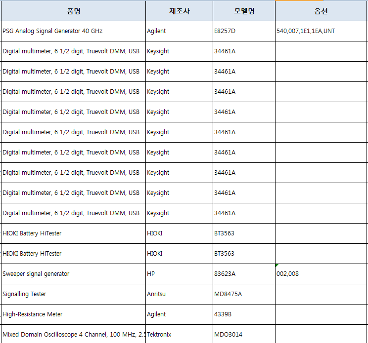Image resolution: width=368 pixels, height=343 pixels.
Task: Click the E8257D model cell
Action: pyautogui.click(x=244, y=31)
